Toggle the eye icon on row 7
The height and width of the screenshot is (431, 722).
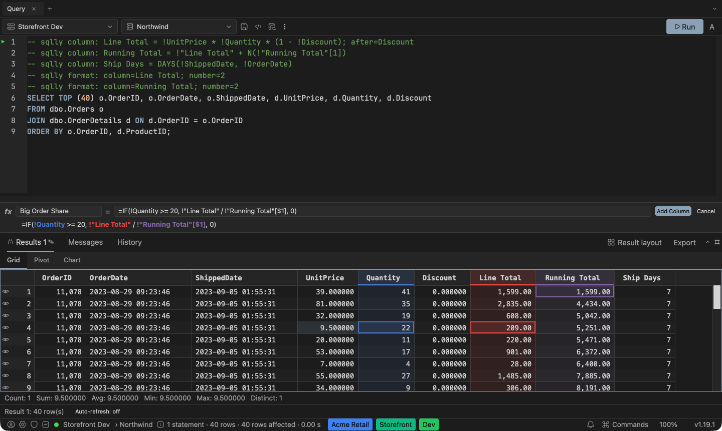tap(6, 363)
